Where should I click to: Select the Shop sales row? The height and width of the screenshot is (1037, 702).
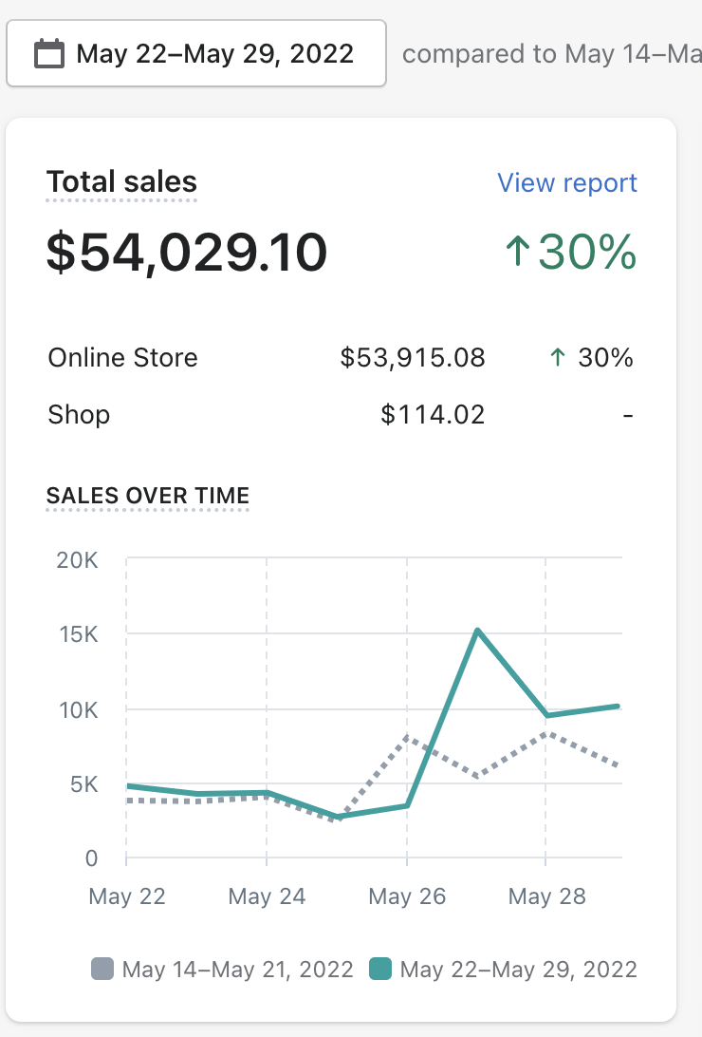(x=341, y=415)
